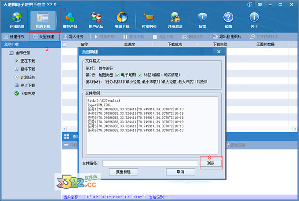
Task: Select 暂停下载 in the task tree
Action: point(25,69)
